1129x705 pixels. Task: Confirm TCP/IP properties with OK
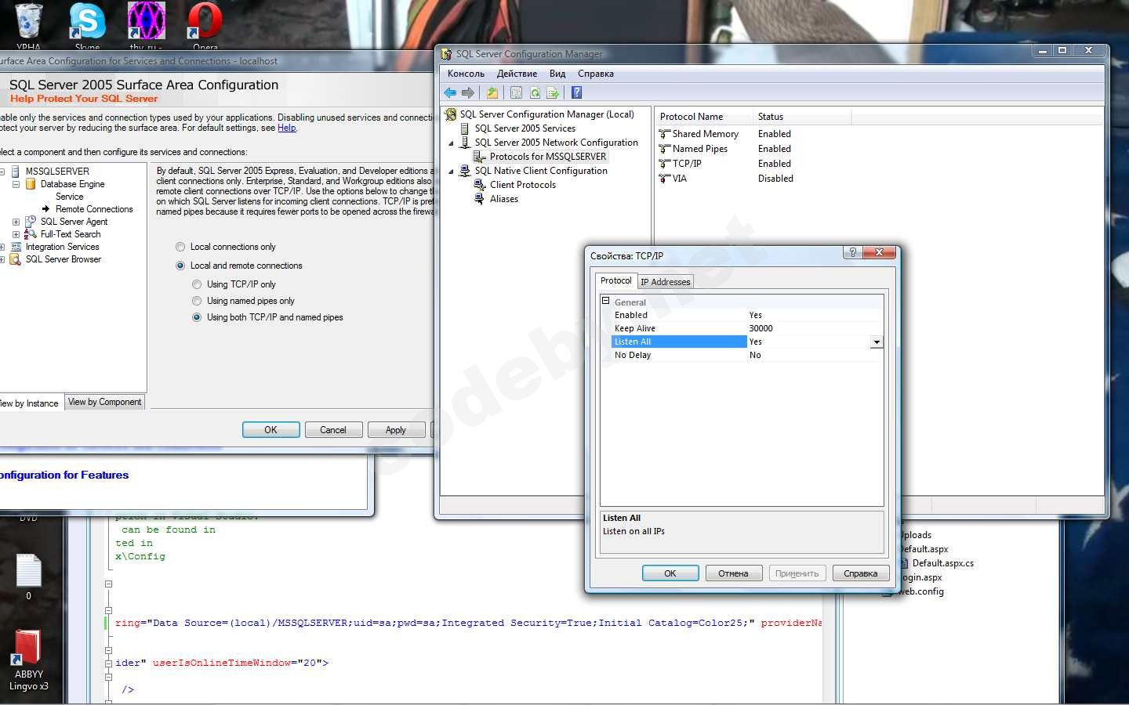(670, 573)
